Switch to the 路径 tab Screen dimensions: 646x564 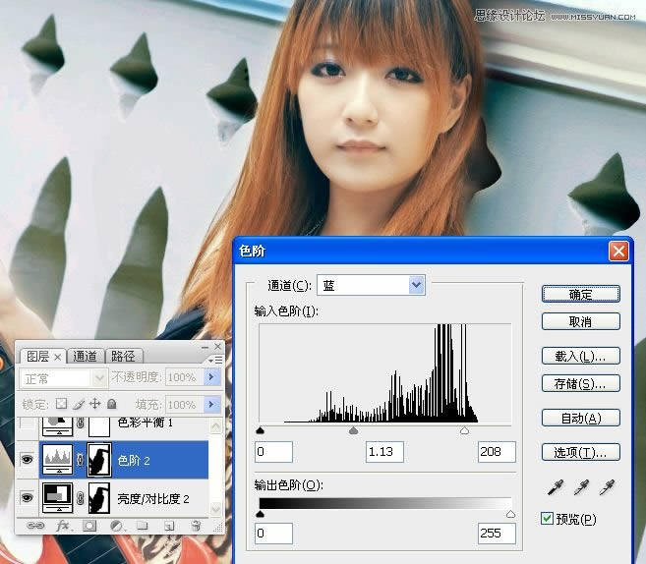123,356
